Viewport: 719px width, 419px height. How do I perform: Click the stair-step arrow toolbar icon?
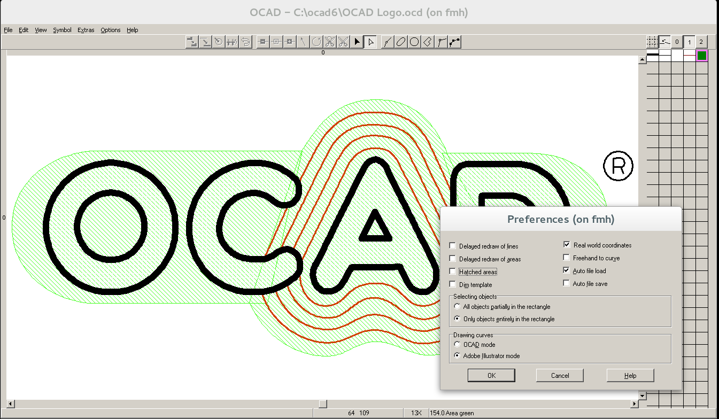192,42
